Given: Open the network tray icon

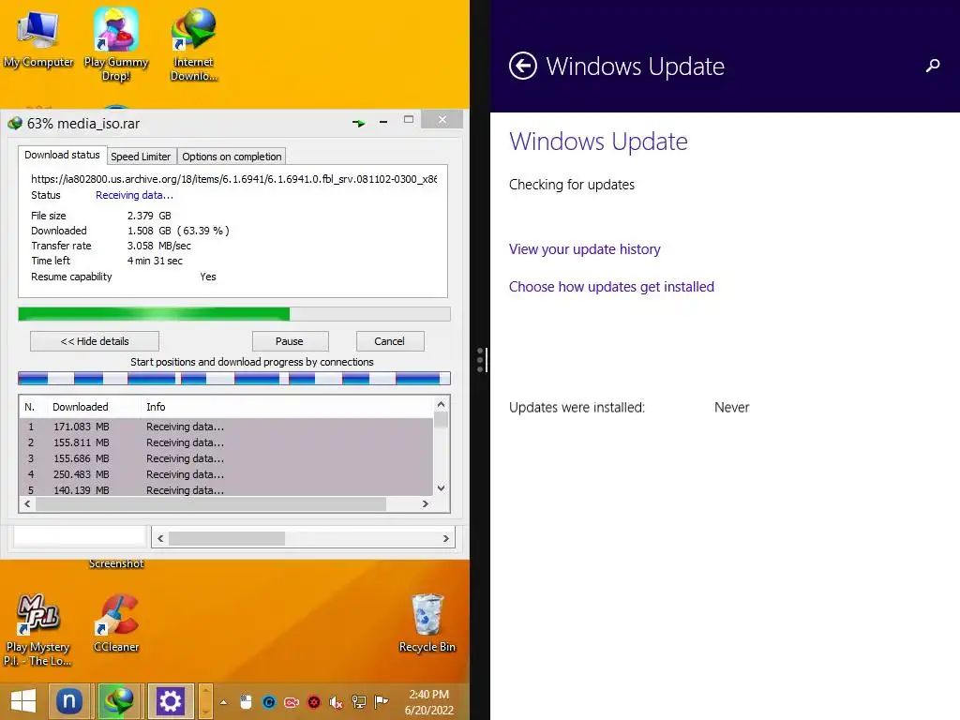Looking at the screenshot, I should point(359,702).
